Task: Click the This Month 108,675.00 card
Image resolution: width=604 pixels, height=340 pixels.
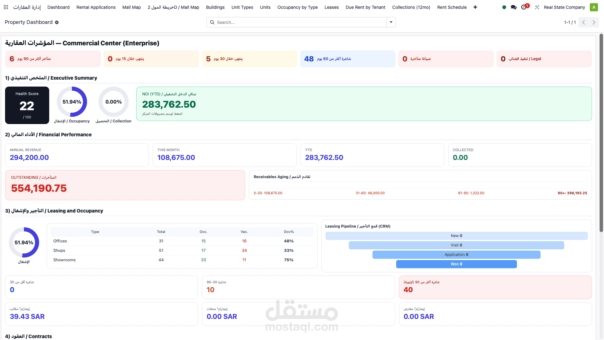Action: (225, 155)
